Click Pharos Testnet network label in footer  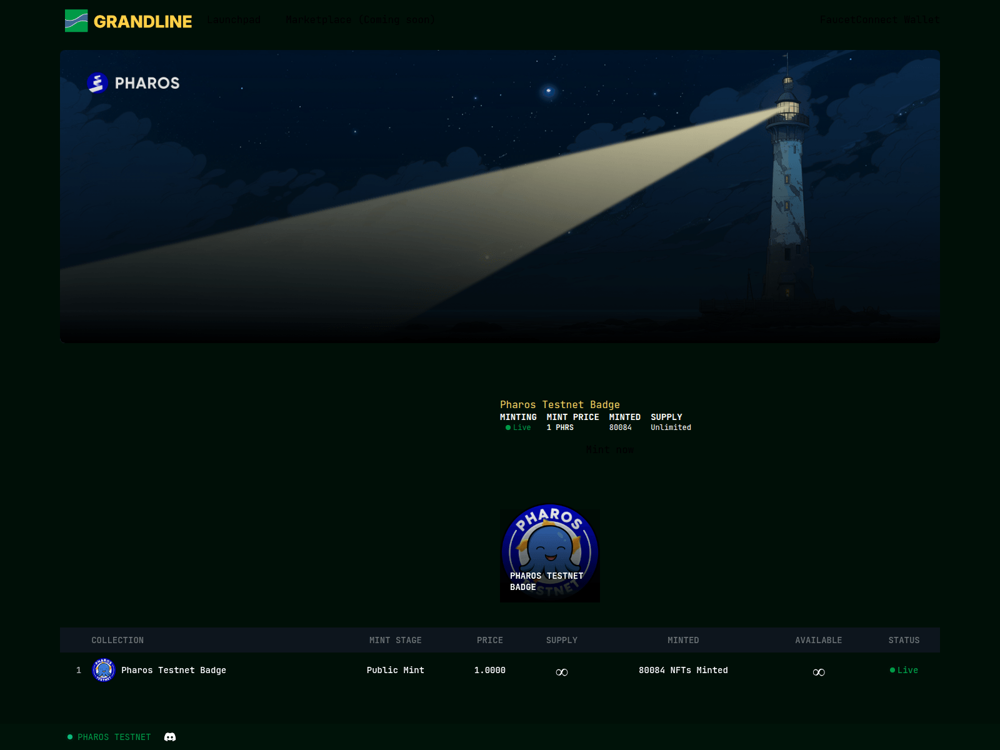coord(114,737)
